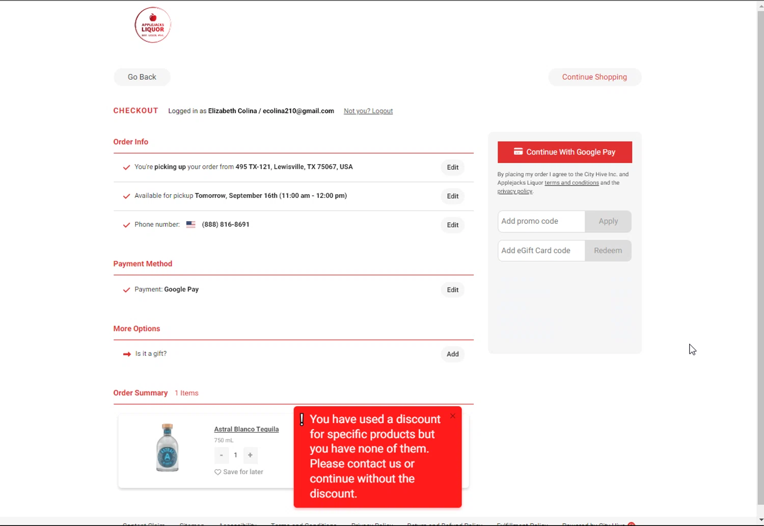
Task: Click the 'Not you? Logout' link
Action: 368,111
